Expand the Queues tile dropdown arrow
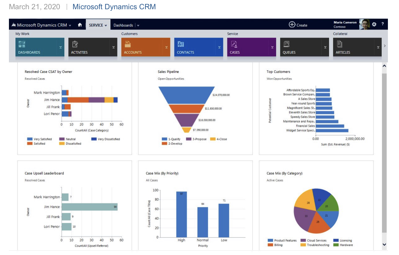 325,47
